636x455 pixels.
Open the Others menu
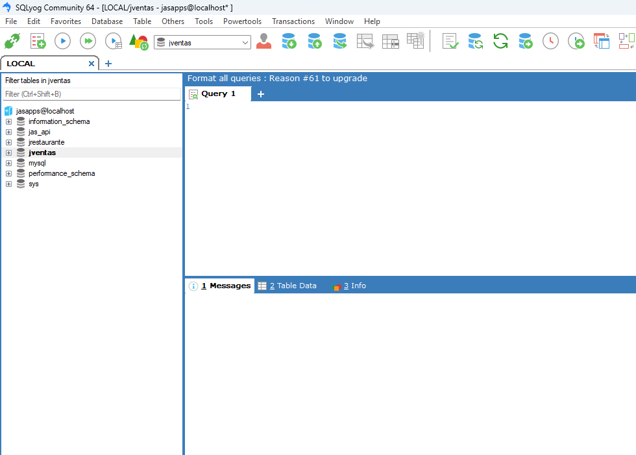point(173,21)
